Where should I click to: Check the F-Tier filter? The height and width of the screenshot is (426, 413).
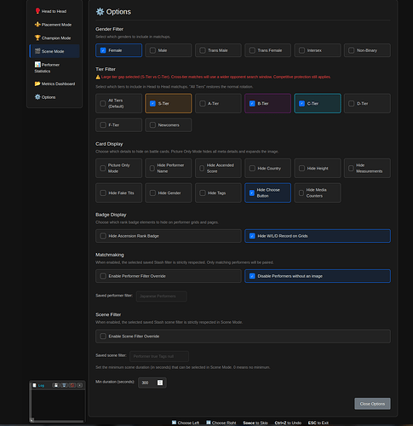(x=118, y=125)
